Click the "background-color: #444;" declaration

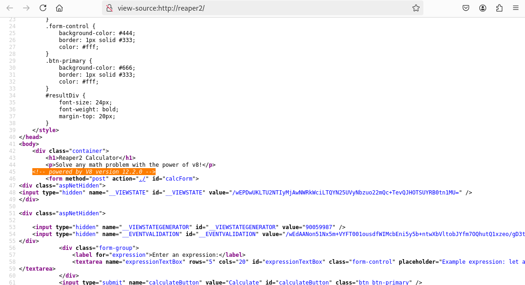click(x=97, y=33)
